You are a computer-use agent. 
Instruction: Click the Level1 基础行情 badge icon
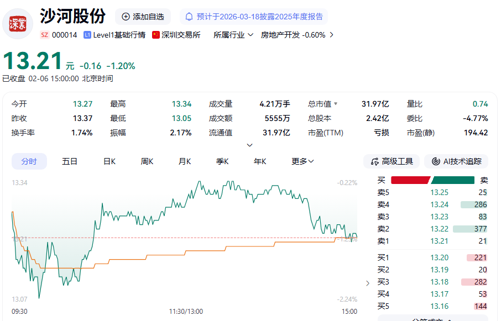(x=87, y=35)
